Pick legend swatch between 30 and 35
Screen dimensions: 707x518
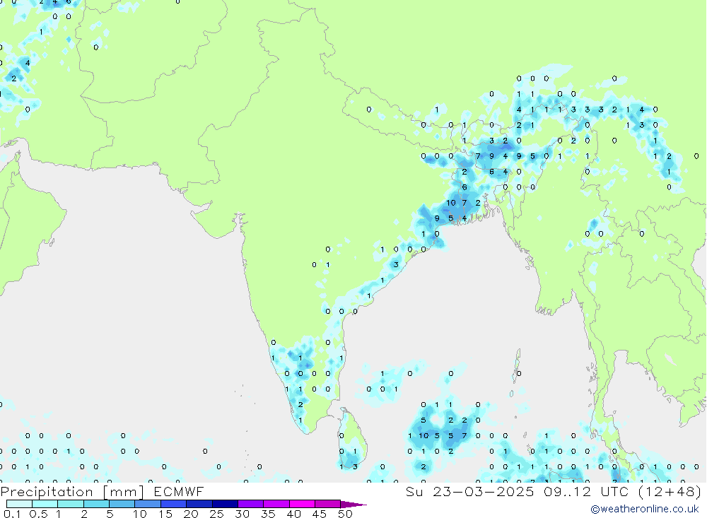(250, 504)
